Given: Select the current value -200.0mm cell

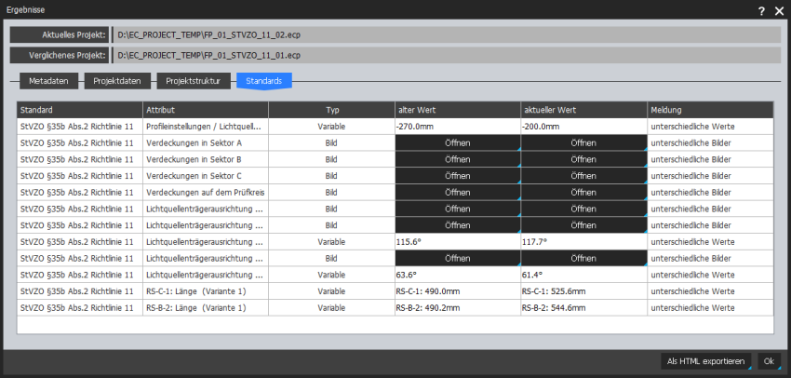Looking at the screenshot, I should (583, 127).
